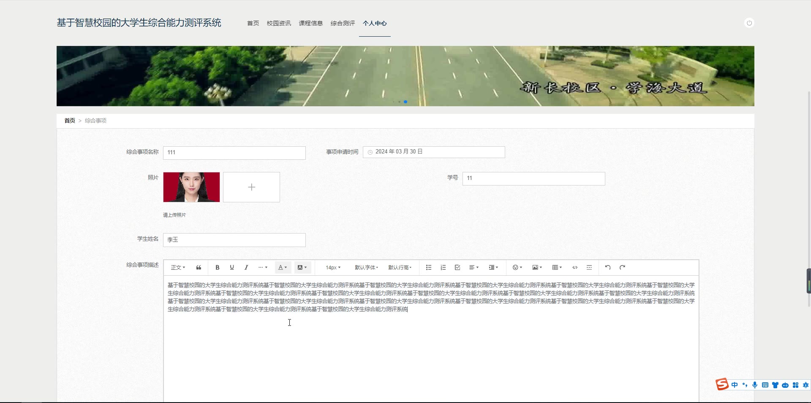
Task: Open the 正文 heading style dropdown
Action: click(178, 267)
